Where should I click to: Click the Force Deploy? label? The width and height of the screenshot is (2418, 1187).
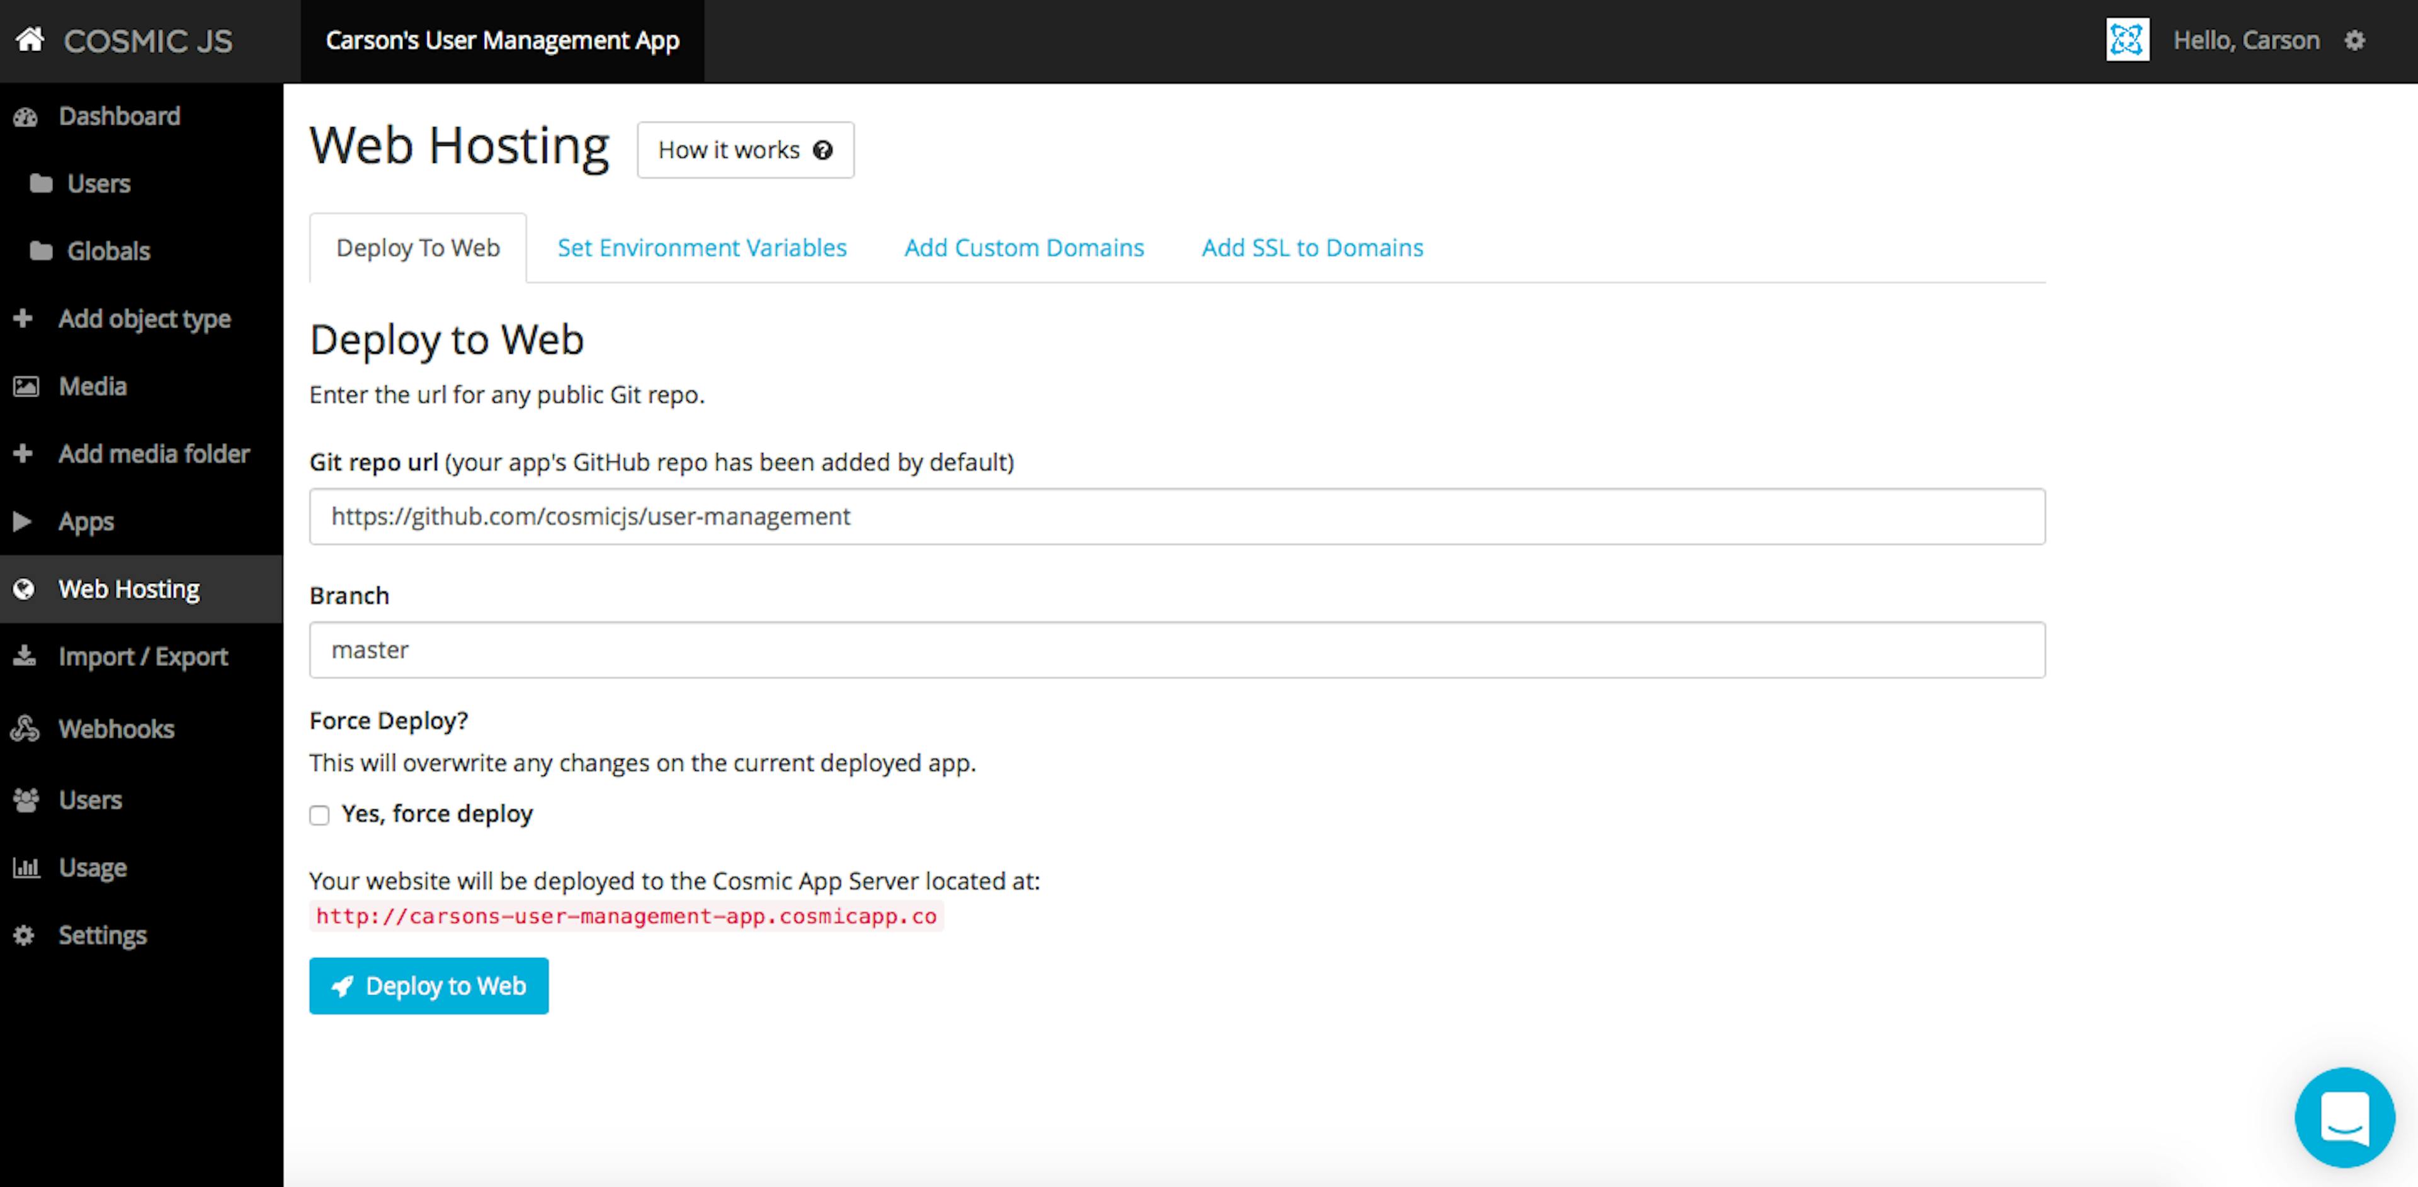coord(389,721)
